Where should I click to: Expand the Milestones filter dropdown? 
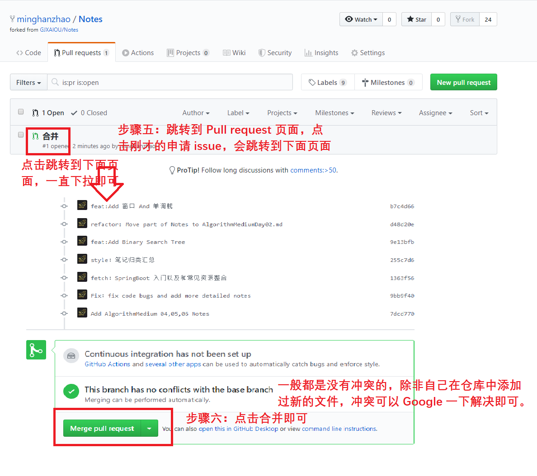click(x=334, y=113)
